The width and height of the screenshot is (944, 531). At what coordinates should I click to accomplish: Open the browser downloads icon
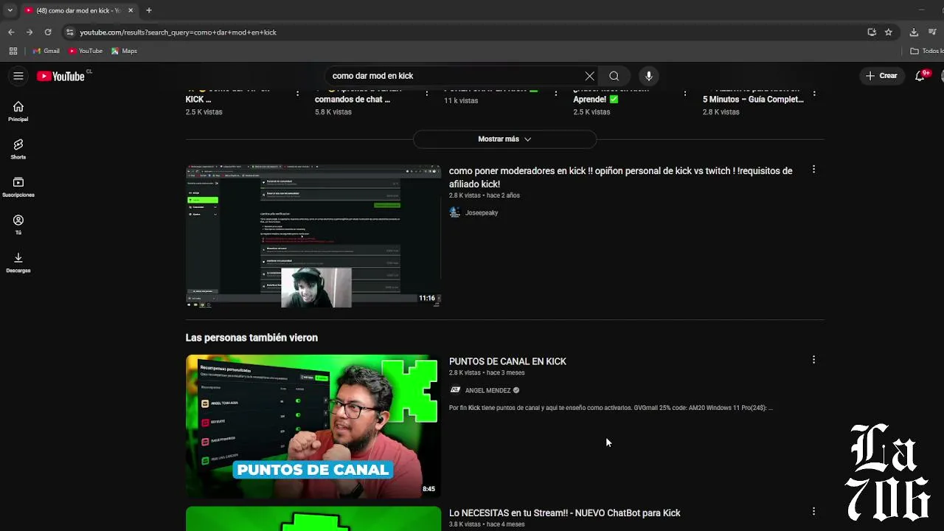[x=914, y=32]
